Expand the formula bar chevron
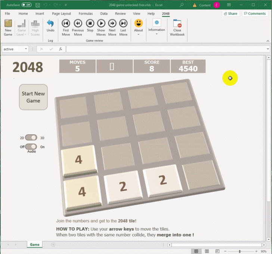Viewport: 272px width, 254px height. 268,49
